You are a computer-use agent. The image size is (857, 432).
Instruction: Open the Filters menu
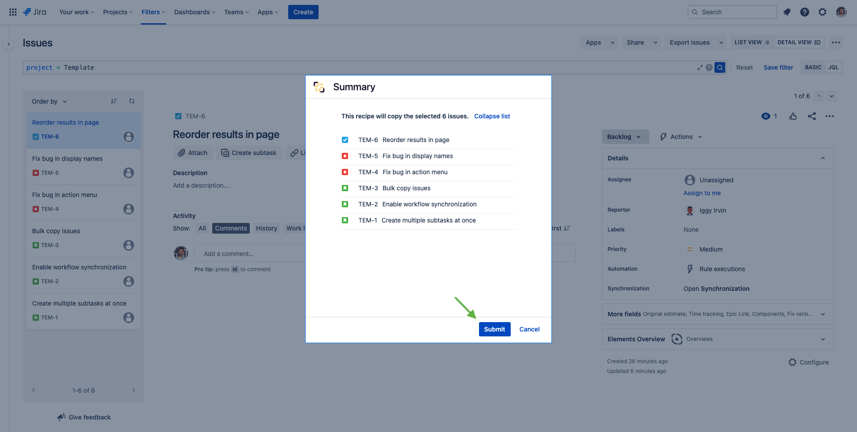click(x=153, y=12)
